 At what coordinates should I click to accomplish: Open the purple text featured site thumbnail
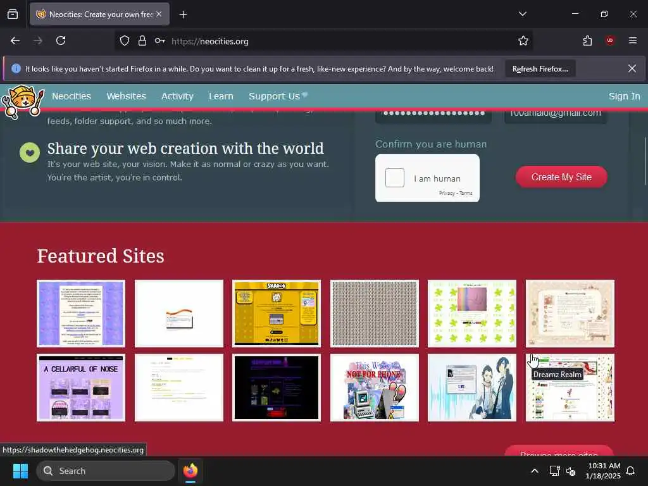click(81, 313)
